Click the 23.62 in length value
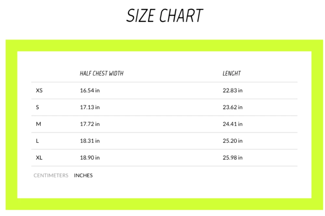The image size is (325, 216). [x=232, y=107]
